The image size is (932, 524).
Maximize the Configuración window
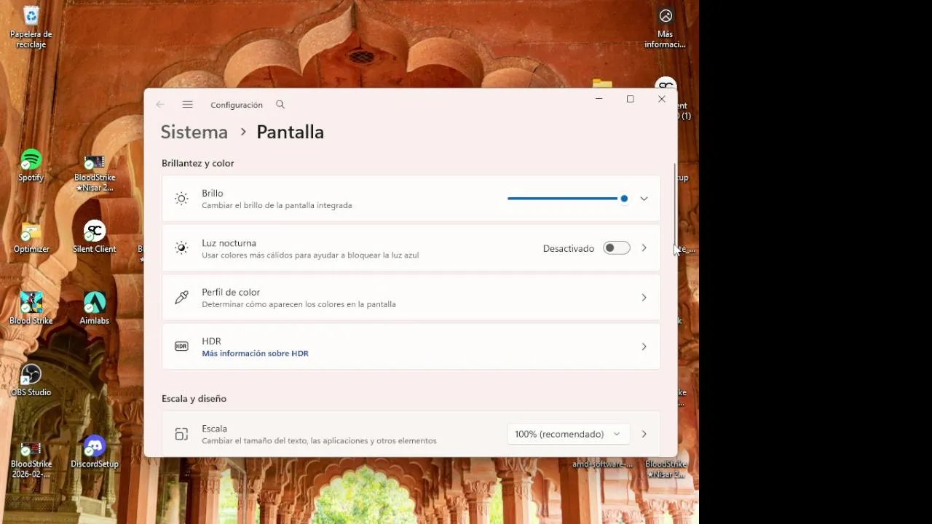tap(631, 99)
